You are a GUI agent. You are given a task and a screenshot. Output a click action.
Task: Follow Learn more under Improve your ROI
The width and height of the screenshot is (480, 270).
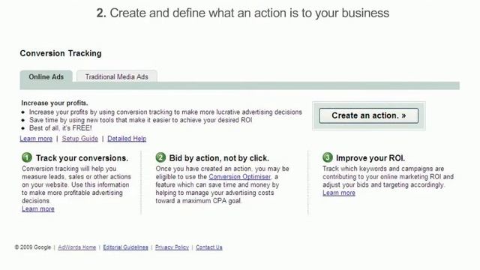(339, 193)
